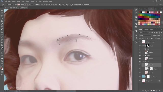
Task: Open the File menu
Action: 6,1
